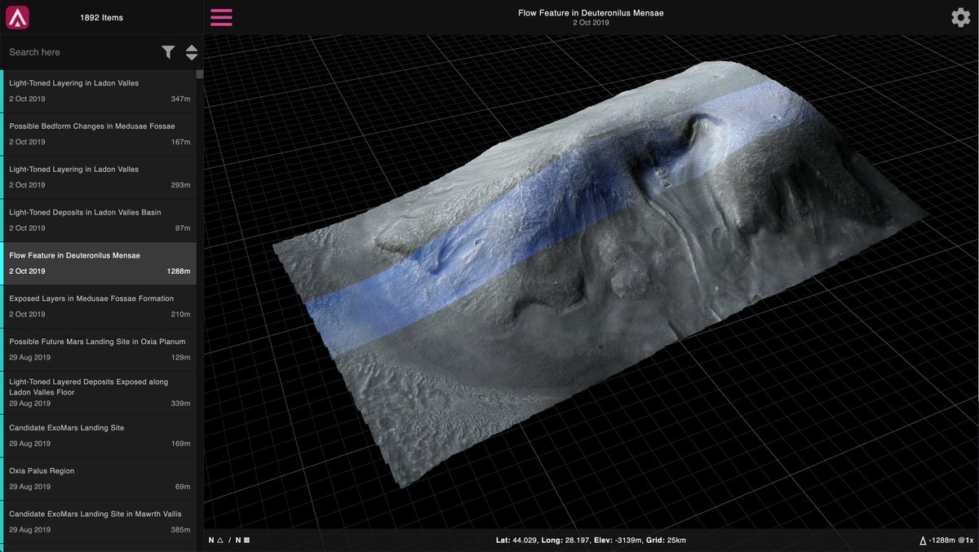Select Candidate ExoMars Landing Site item

click(x=99, y=436)
